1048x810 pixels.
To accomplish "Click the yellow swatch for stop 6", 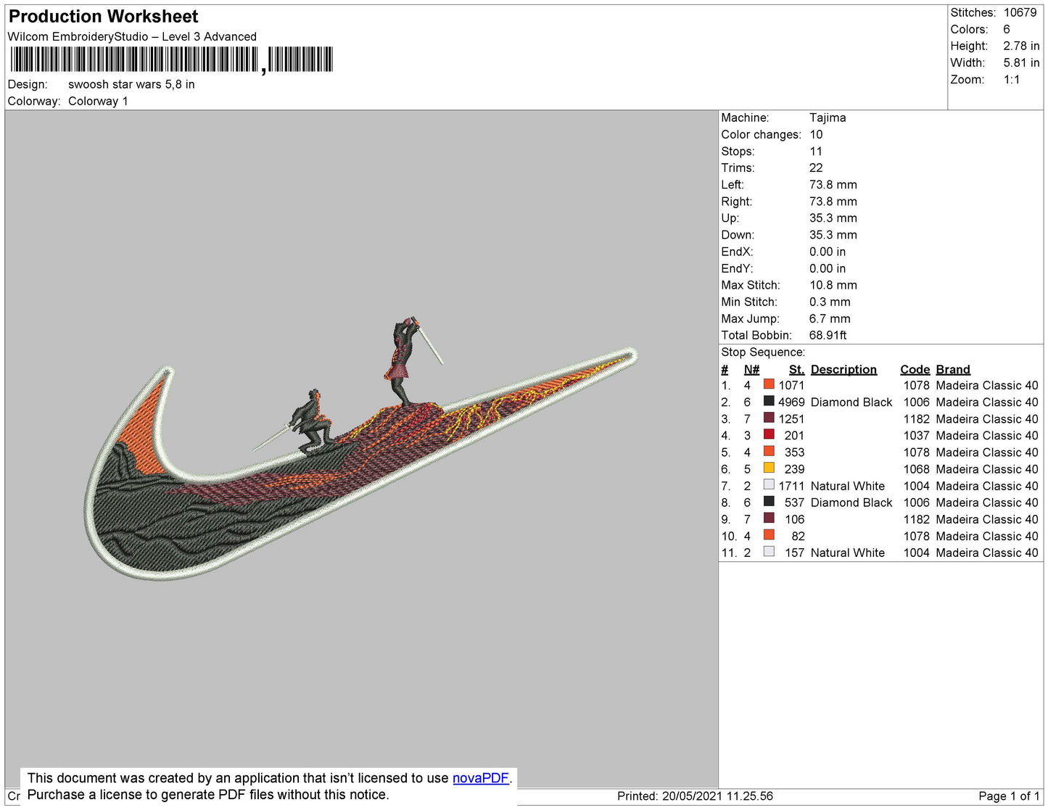I will click(769, 468).
